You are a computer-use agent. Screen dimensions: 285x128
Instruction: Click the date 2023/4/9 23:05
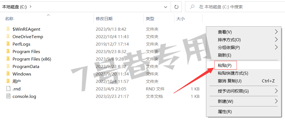pyautogui.click(x=111, y=89)
